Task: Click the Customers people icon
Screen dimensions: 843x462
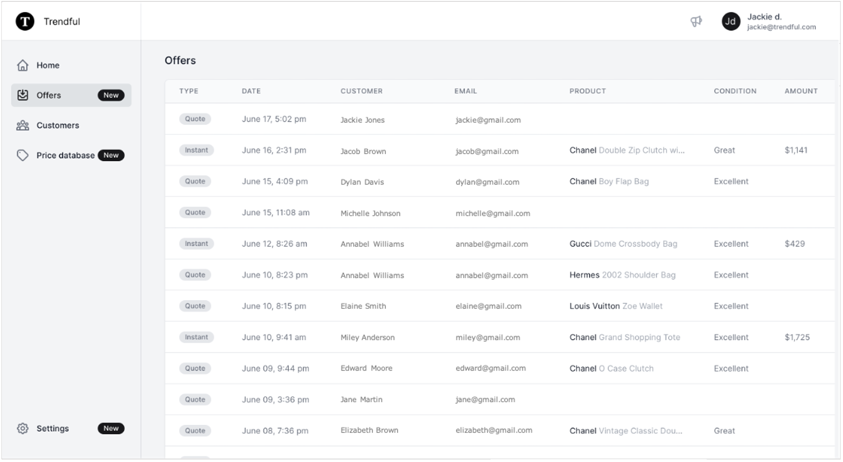Action: 23,125
